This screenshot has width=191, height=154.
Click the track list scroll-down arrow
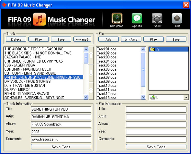[x=86, y=97]
